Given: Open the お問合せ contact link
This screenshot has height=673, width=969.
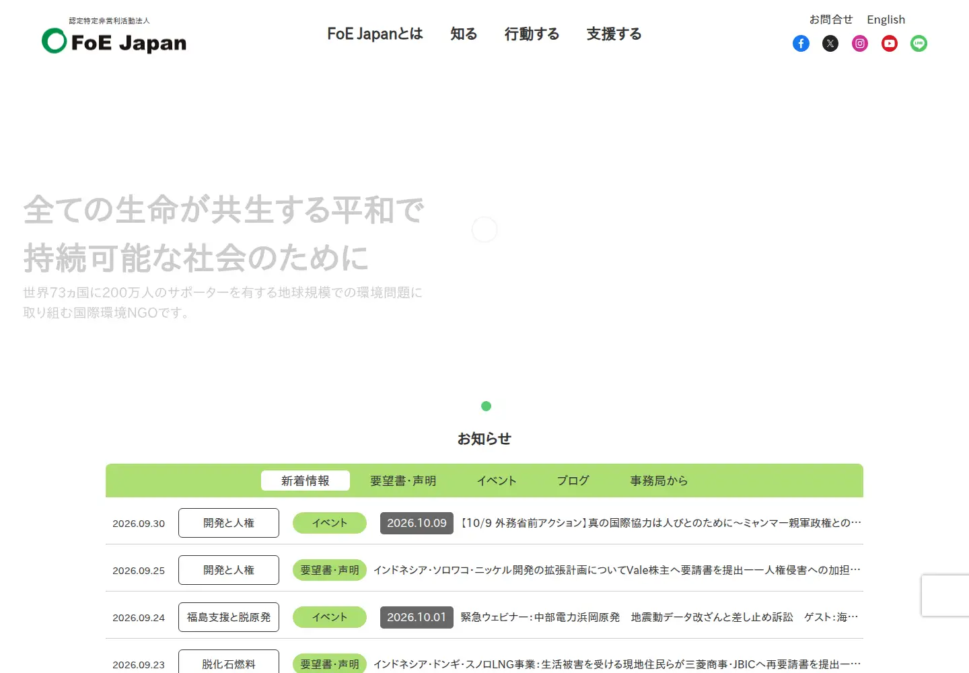Looking at the screenshot, I should [830, 20].
